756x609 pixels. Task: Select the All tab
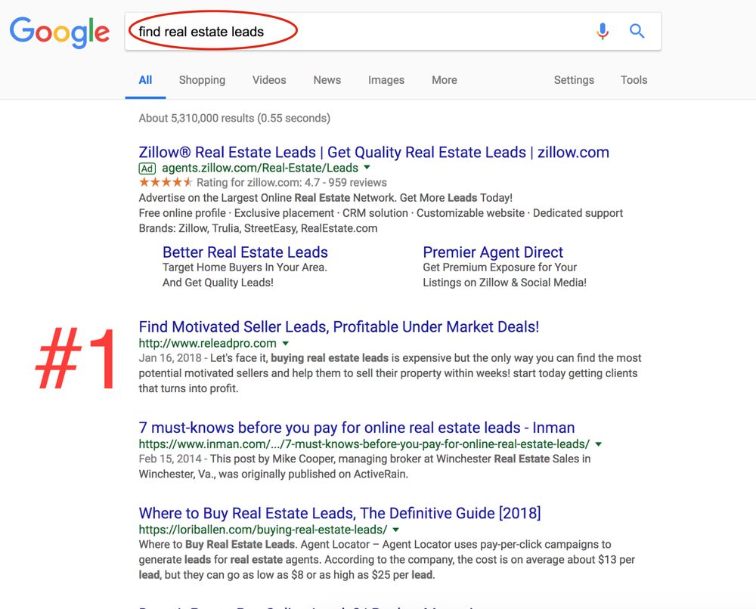coord(145,80)
